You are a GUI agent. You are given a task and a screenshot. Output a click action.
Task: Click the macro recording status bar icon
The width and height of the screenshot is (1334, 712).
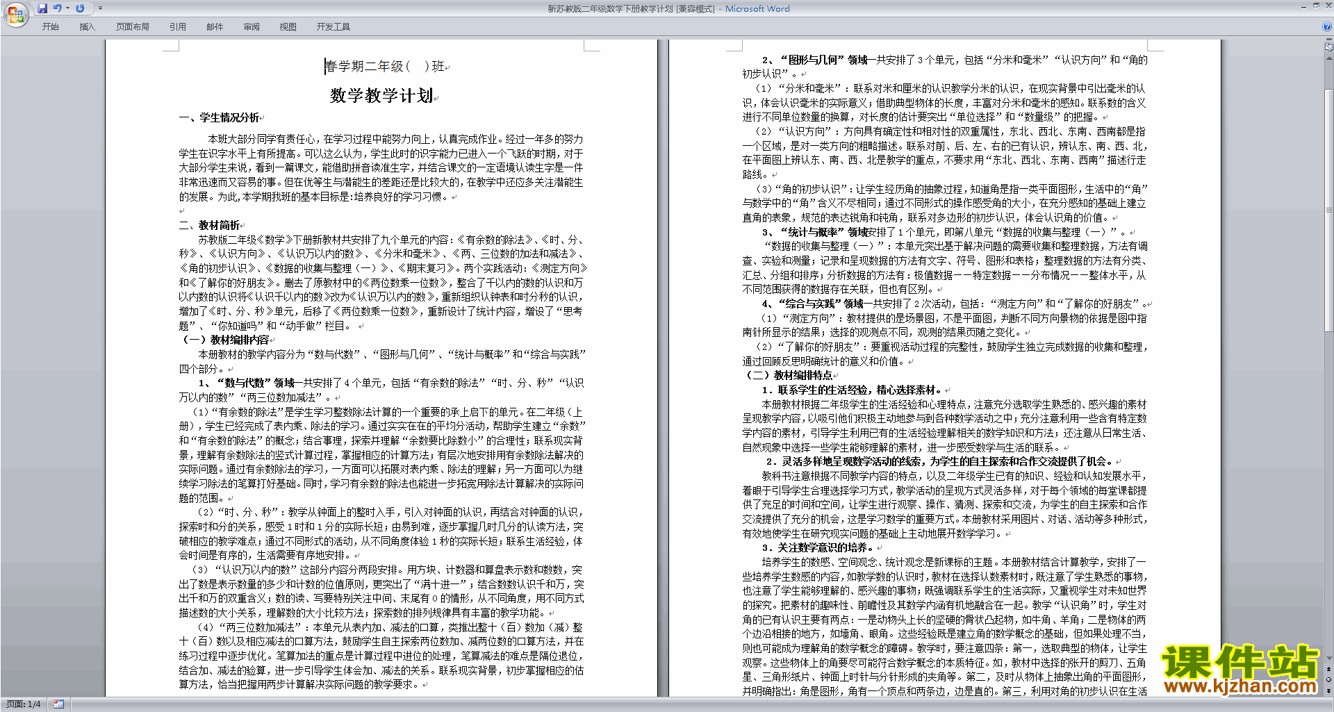(x=58, y=704)
